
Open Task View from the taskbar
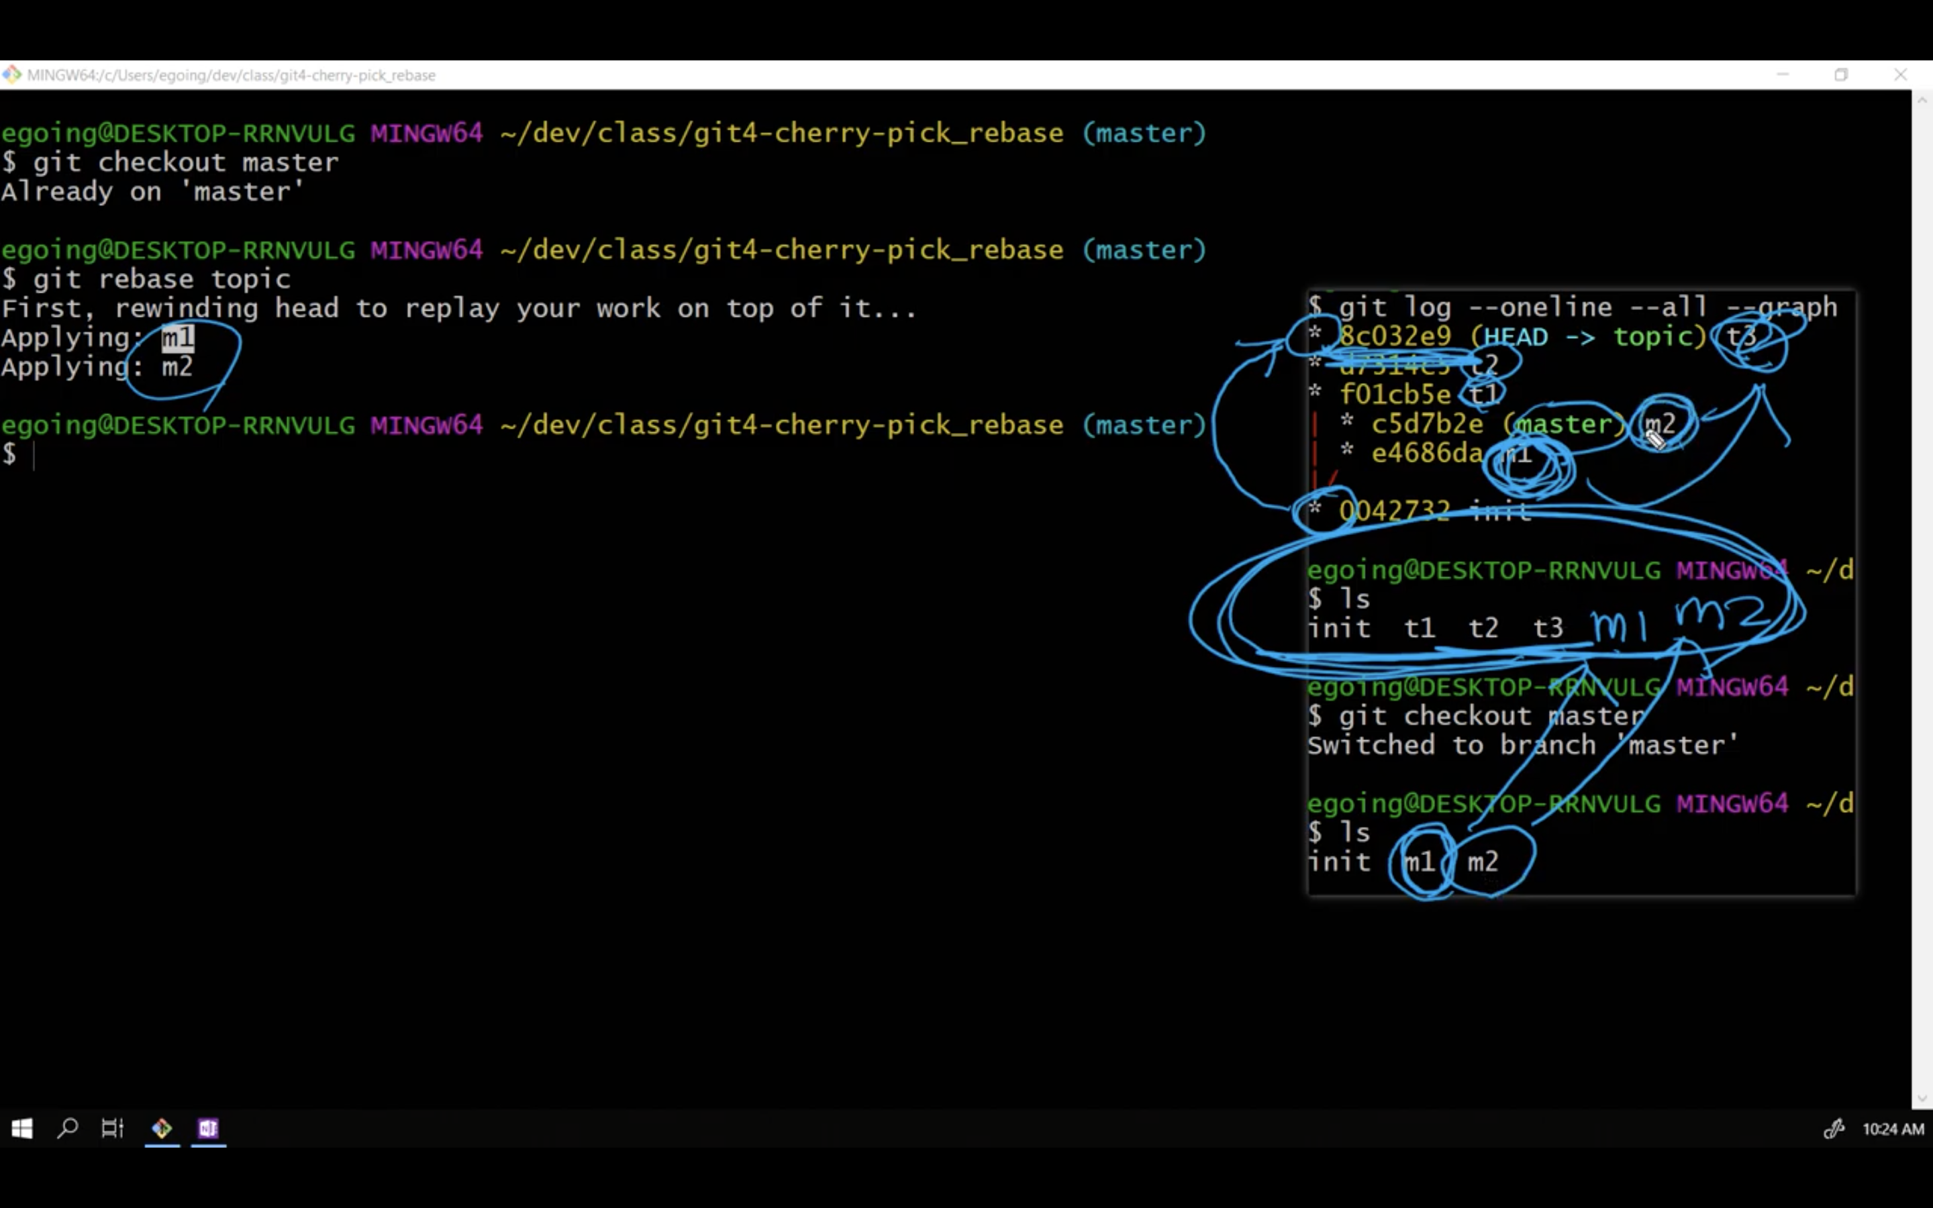(x=113, y=1128)
